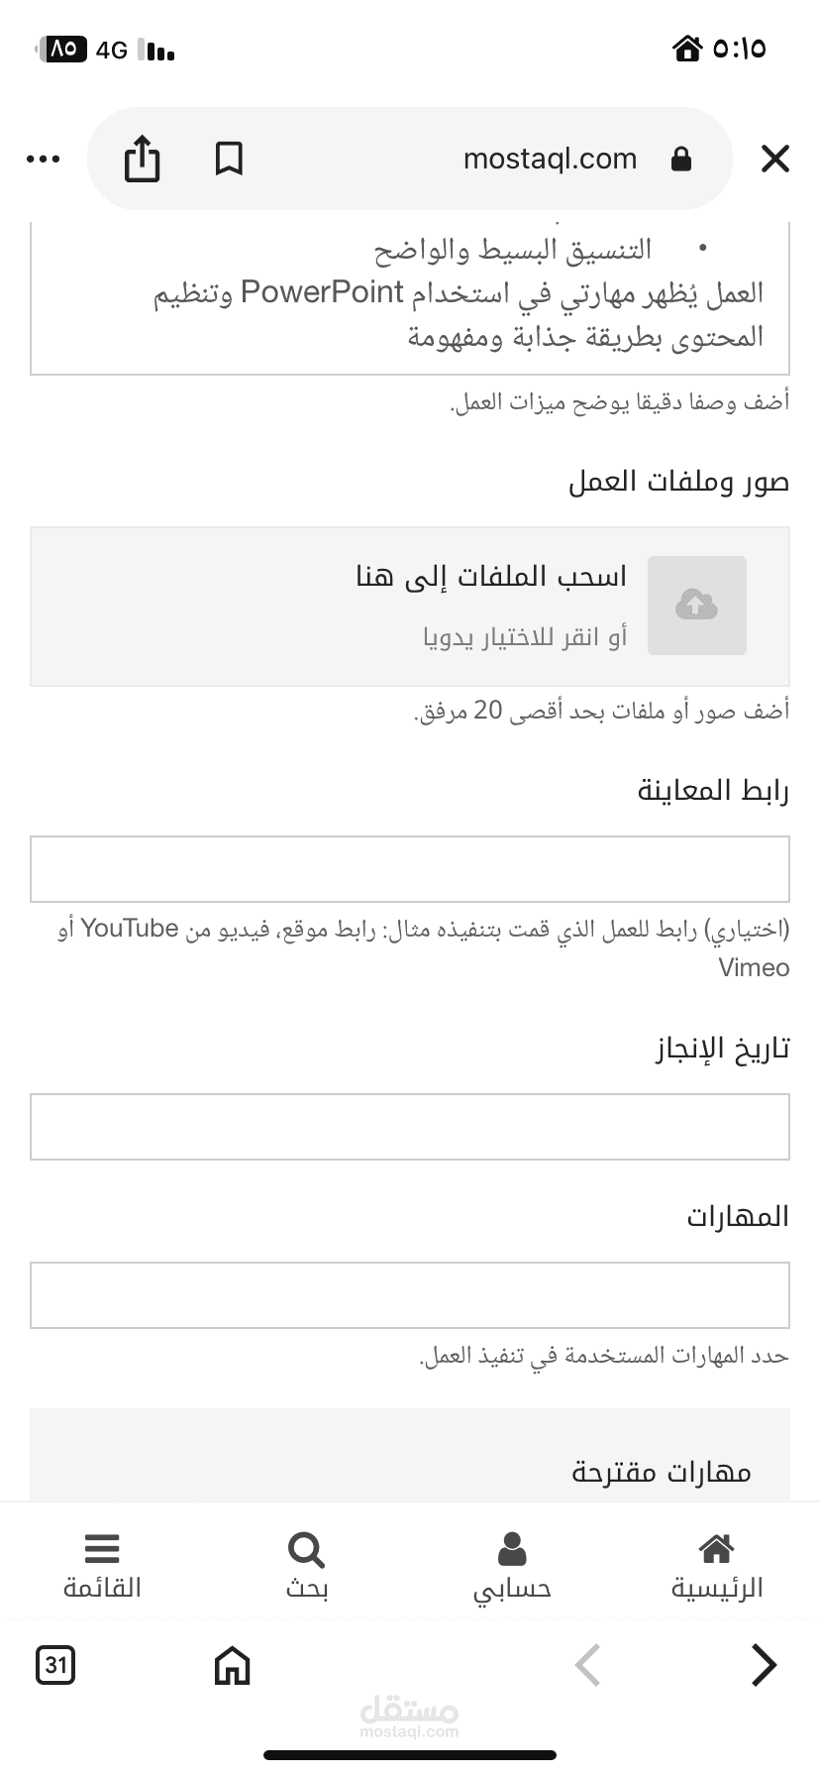This screenshot has width=820, height=1776.
Task: Tap the browser home icon
Action: pos(232,1665)
